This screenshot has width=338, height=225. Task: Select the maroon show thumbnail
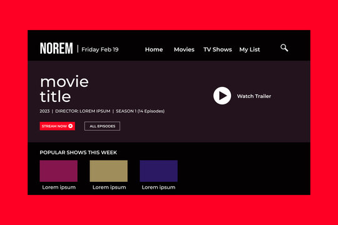pyautogui.click(x=59, y=171)
